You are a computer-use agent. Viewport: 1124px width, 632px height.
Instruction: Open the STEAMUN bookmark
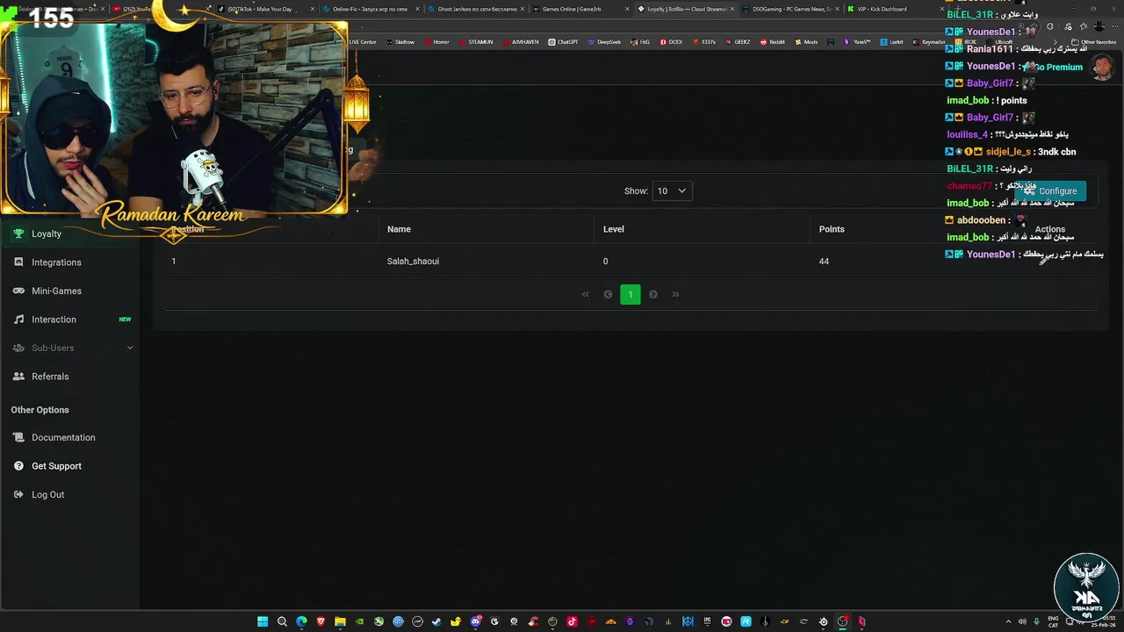476,42
